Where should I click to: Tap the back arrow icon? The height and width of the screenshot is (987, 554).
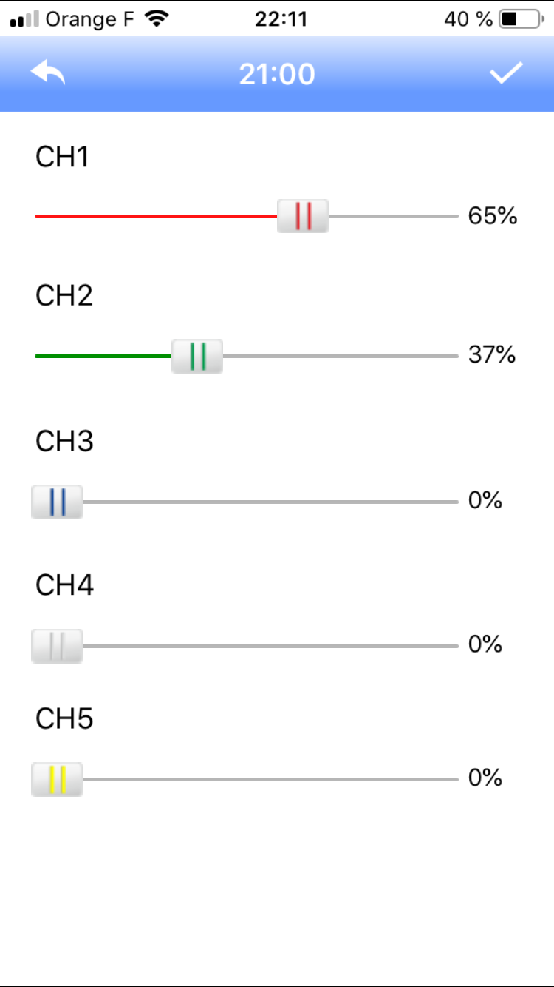pos(48,73)
